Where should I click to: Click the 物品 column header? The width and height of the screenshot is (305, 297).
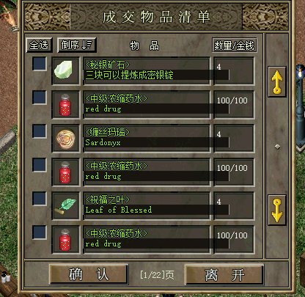point(144,45)
